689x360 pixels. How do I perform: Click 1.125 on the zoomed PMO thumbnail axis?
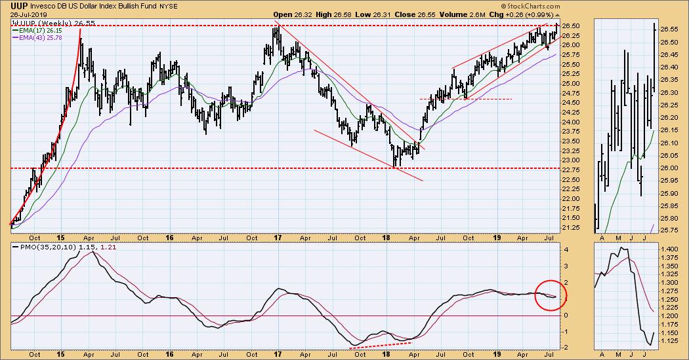point(669,342)
